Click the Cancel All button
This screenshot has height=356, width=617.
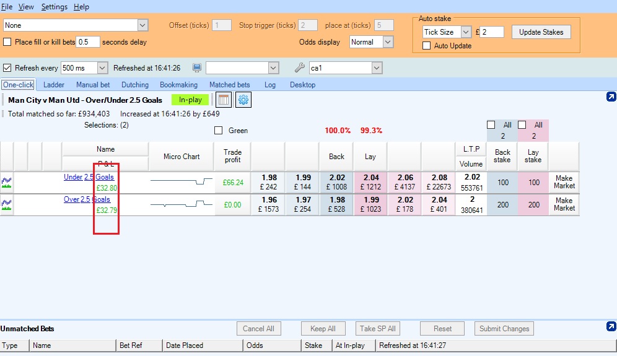coord(258,329)
